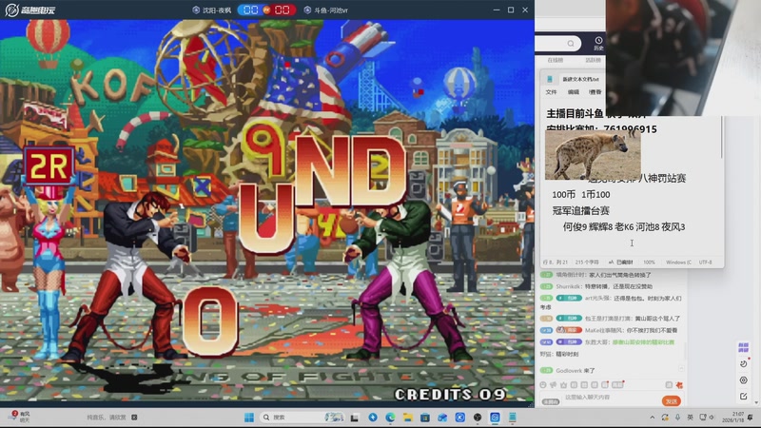The width and height of the screenshot is (761, 428).
Task: Click username 东胜大哥 in chat
Action: 596,342
